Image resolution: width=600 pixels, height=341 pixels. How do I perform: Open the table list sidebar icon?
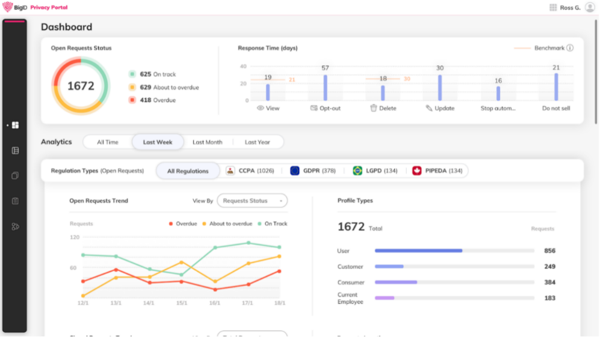pyautogui.click(x=15, y=151)
